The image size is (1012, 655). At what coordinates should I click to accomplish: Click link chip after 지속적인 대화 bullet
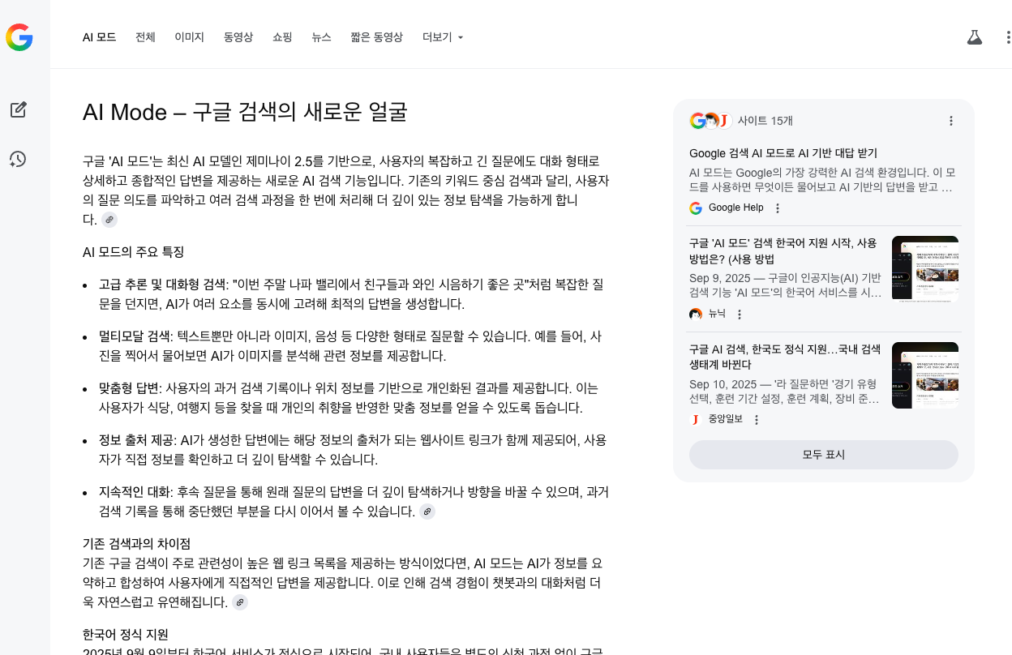427,512
